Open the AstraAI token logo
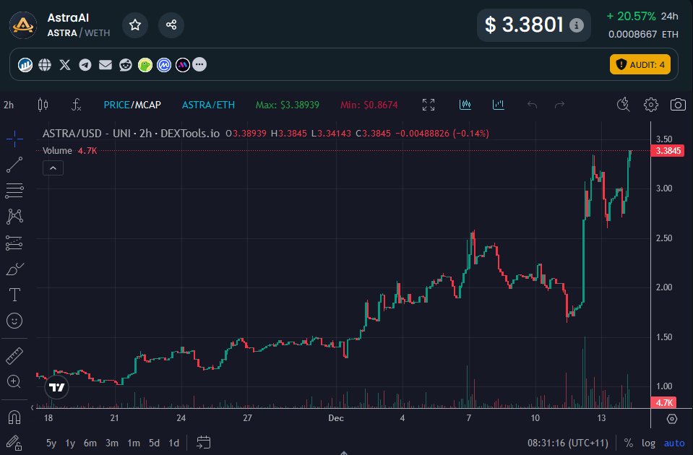 tap(23, 25)
